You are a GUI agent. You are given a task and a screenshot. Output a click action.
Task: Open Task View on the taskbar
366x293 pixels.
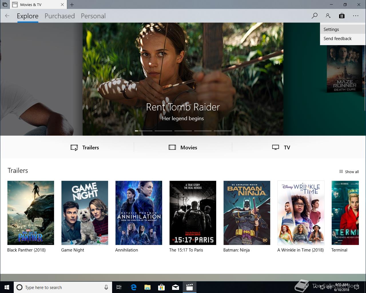click(119, 287)
